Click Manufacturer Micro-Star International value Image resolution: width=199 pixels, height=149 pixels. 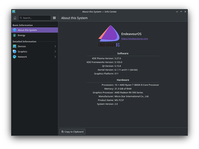click(131, 96)
